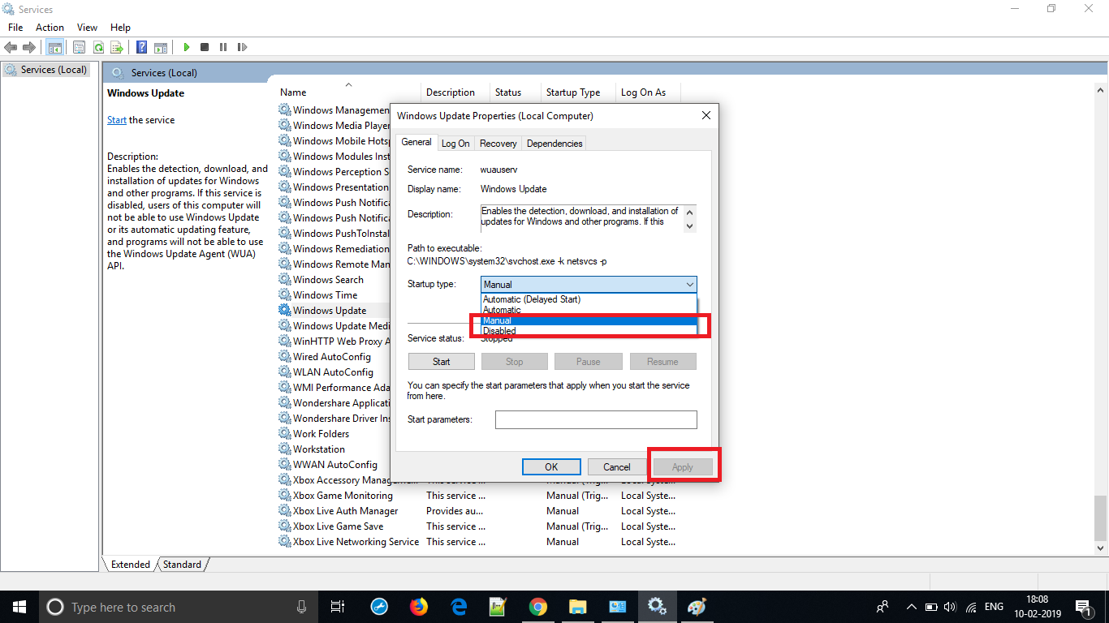
Task: Click the gear icon beside Windows Search
Action: 285,280
